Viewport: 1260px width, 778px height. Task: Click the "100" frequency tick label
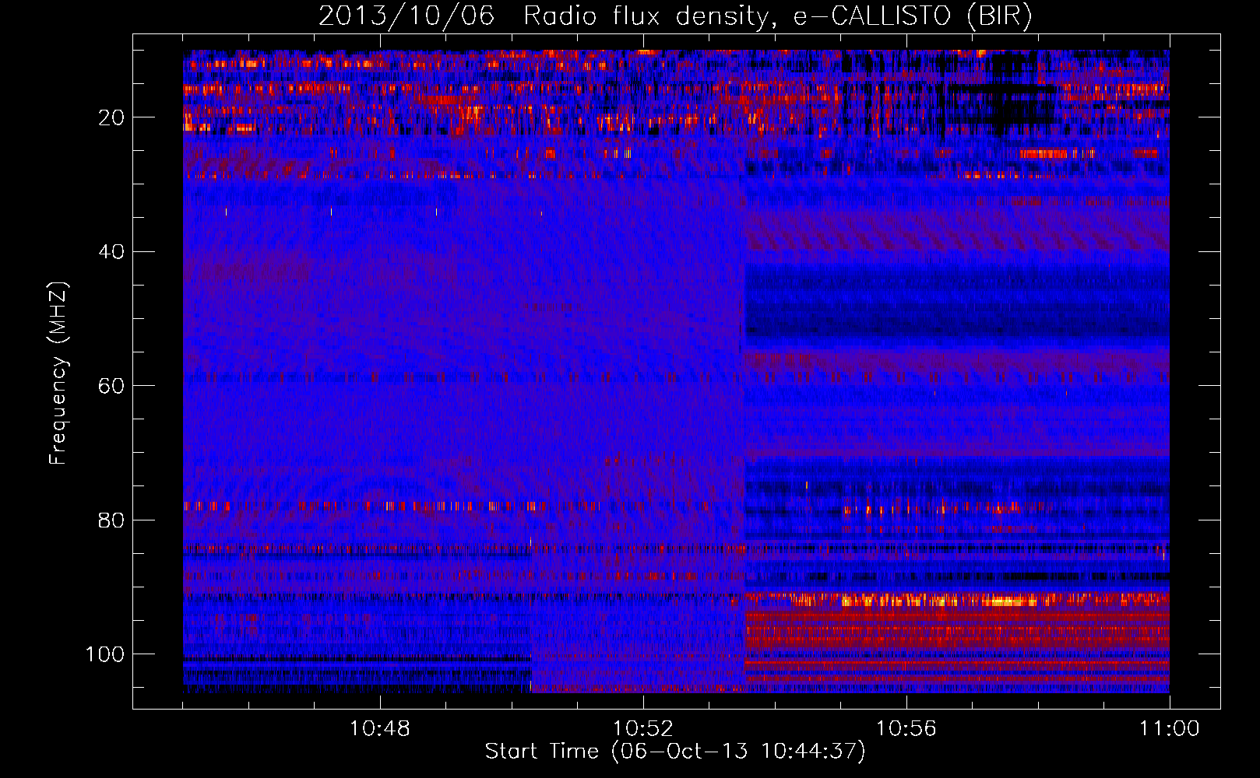(x=105, y=654)
